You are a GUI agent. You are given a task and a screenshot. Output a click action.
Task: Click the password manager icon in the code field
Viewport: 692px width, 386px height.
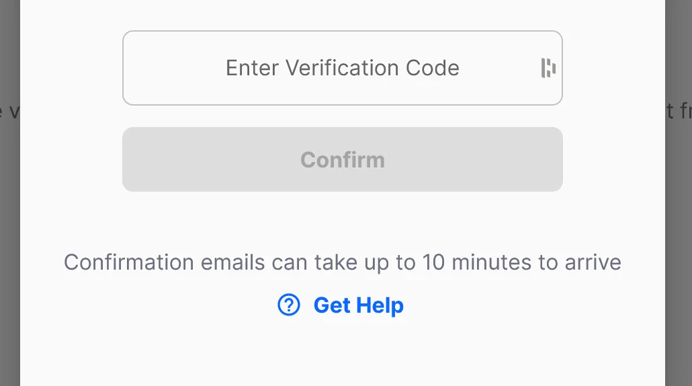coord(548,68)
